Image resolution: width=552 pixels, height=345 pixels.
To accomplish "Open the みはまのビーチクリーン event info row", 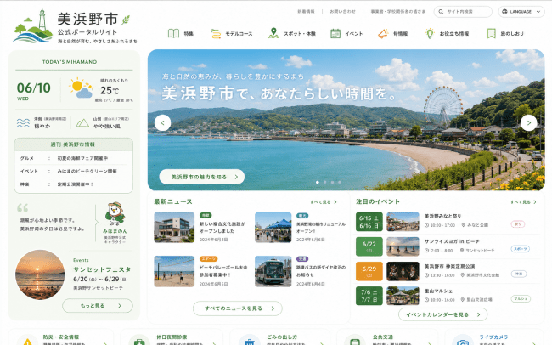I will 73,171.
